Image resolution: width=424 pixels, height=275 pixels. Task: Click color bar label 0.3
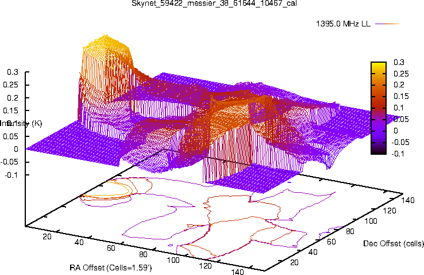click(399, 62)
